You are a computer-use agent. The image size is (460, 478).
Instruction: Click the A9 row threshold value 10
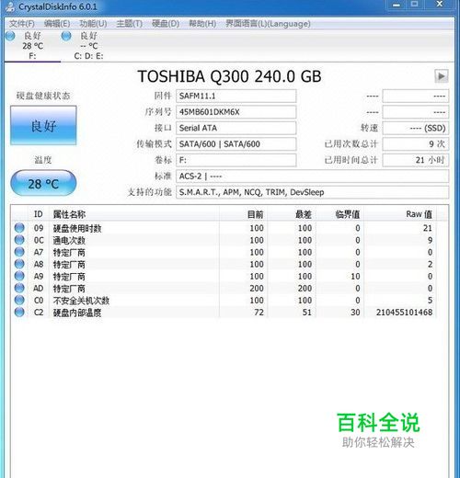click(355, 276)
